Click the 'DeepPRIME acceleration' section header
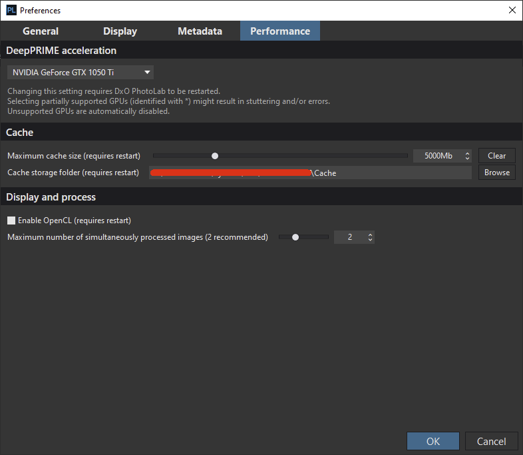Screen dimensions: 523x455 [61, 51]
